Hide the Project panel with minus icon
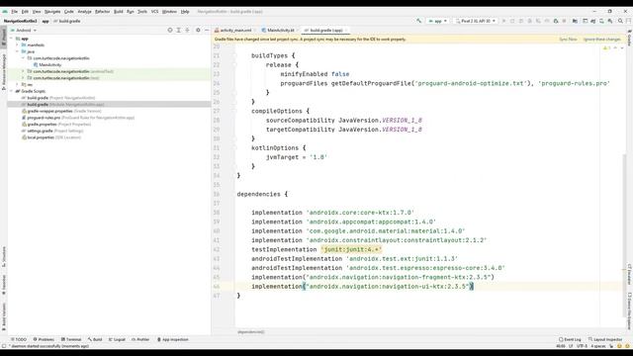 (207, 31)
